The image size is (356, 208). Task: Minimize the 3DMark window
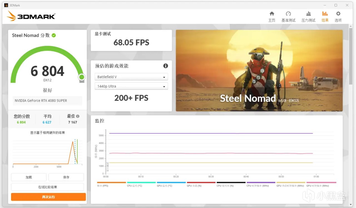point(325,5)
